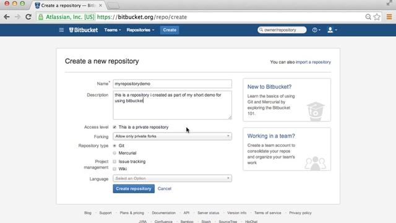The width and height of the screenshot is (396, 223).
Task: Open a new browser tab
Action: coord(113,6)
